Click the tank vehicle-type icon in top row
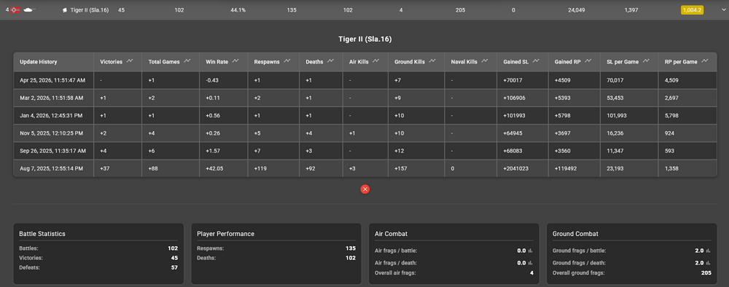This screenshot has width=729, height=287. pos(30,9)
